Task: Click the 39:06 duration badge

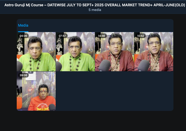Action: pyautogui.click(x=23, y=75)
